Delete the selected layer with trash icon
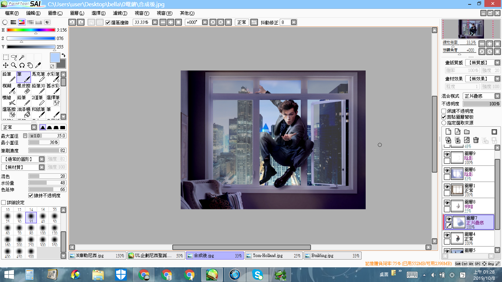Screen dimensions: 502x282 476,140
